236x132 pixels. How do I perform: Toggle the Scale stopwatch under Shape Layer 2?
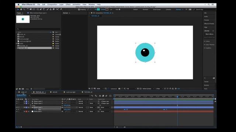click(31, 106)
